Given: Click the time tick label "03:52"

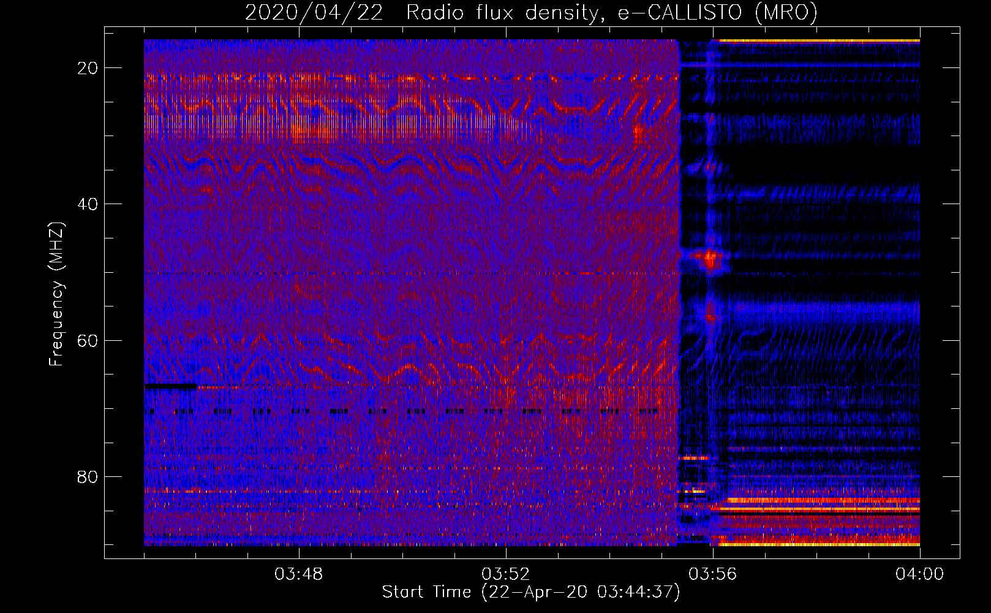Looking at the screenshot, I should [x=506, y=574].
